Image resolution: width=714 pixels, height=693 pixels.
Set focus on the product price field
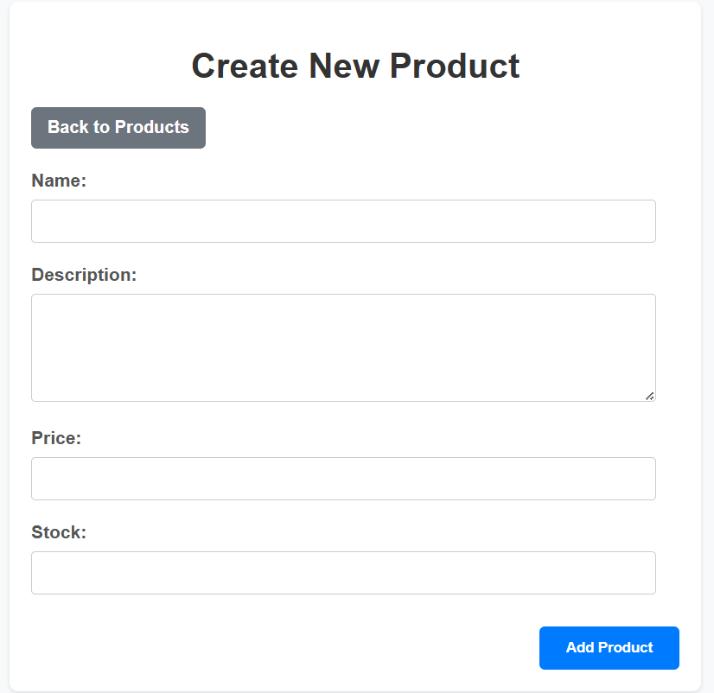click(343, 479)
